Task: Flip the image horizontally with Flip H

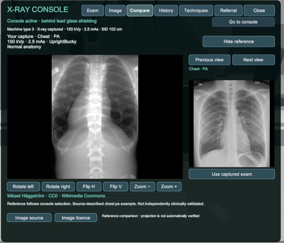Action: click(x=89, y=187)
